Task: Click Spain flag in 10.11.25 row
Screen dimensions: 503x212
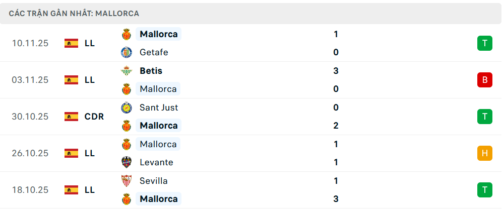Action: point(71,43)
